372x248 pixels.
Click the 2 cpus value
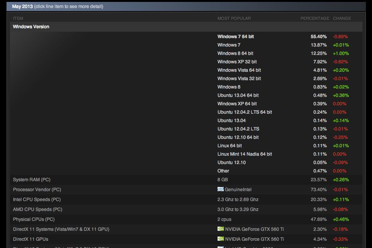[224, 220]
